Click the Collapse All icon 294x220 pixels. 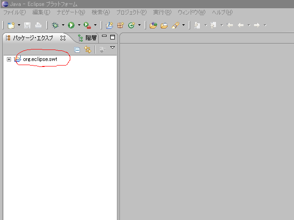coord(77,50)
